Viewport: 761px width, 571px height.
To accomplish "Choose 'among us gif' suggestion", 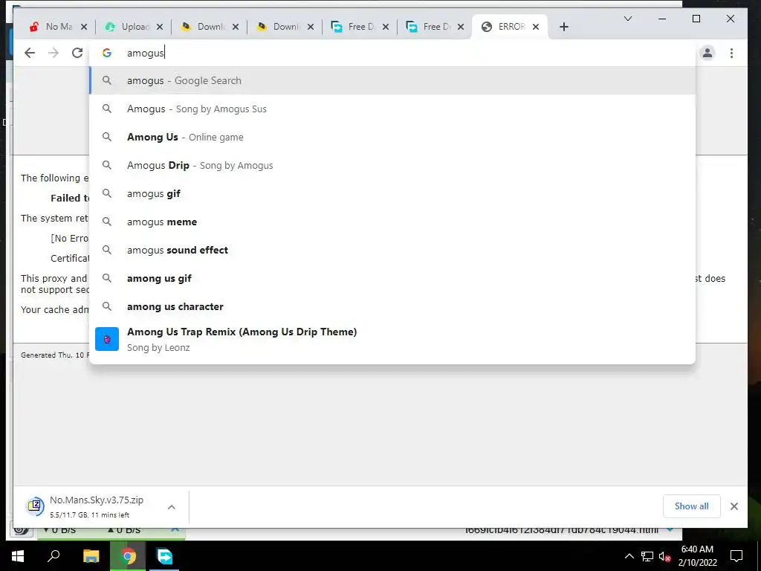I will (x=392, y=278).
